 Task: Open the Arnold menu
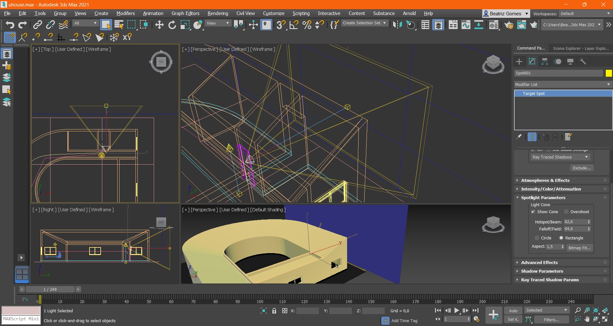pos(409,13)
